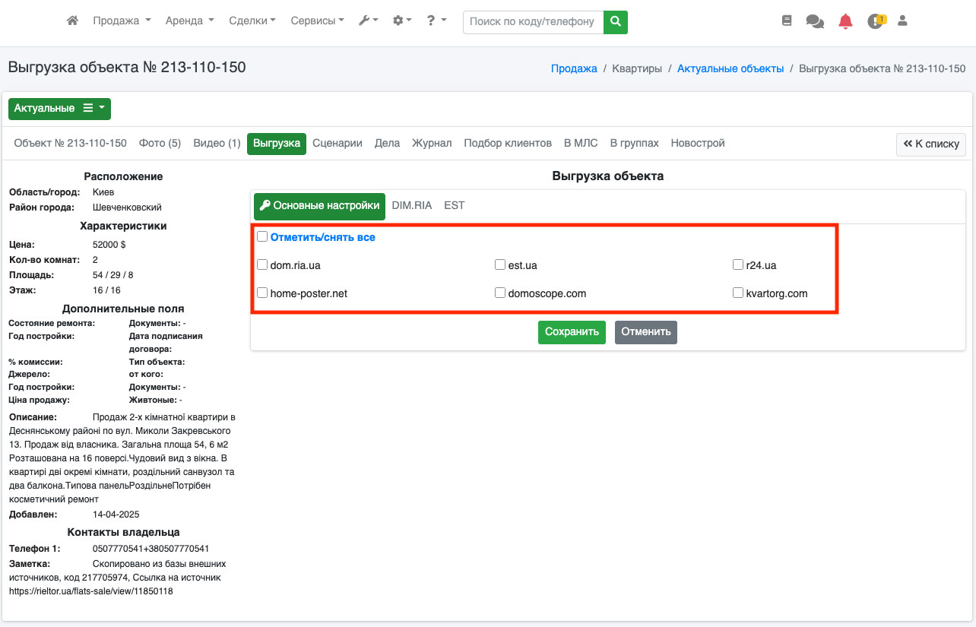976x627 pixels.
Task: Focus the Поиск по коду/телефону field
Action: click(x=533, y=21)
